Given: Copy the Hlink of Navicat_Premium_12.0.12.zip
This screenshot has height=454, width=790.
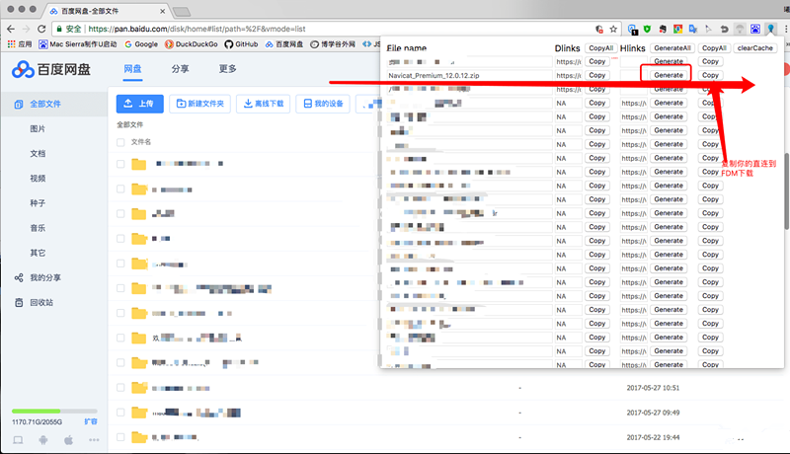Looking at the screenshot, I should pos(710,75).
